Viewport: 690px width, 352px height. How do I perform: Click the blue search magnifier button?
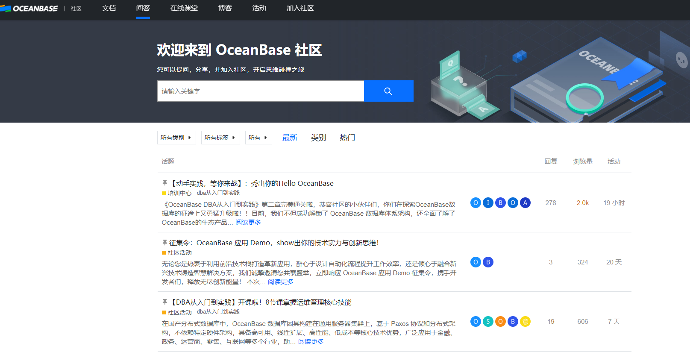coord(388,91)
